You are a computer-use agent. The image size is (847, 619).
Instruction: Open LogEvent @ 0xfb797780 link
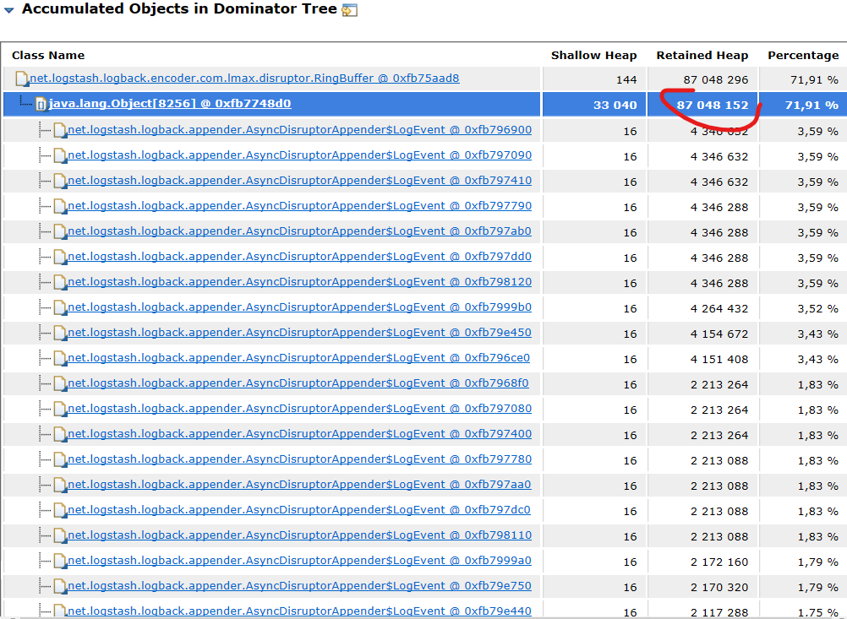click(300, 459)
